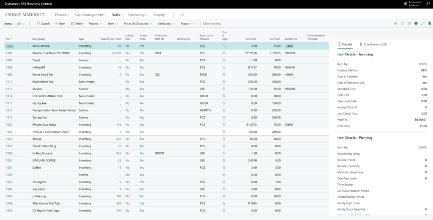Image resolution: width=433 pixels, height=220 pixels.
Task: Click the Share icon in the Items toolbar
Action: pos(395,24)
